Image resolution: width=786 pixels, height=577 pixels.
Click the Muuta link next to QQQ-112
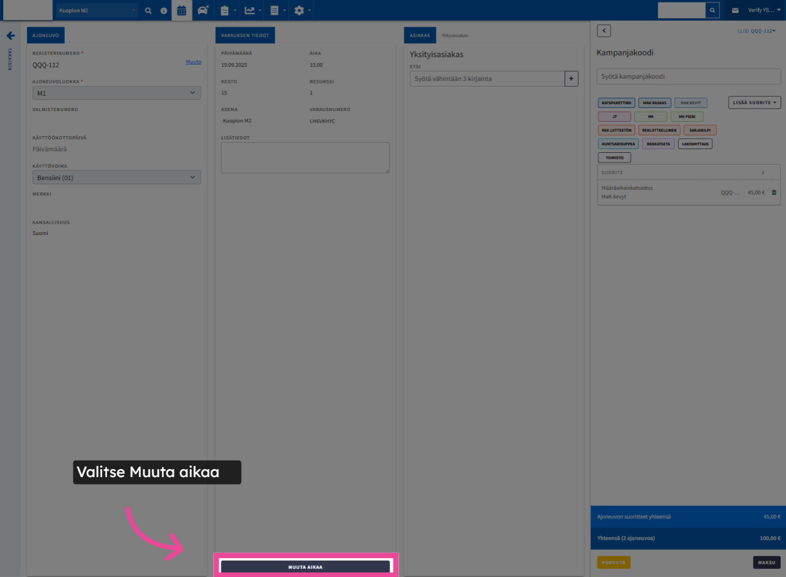pyautogui.click(x=193, y=62)
